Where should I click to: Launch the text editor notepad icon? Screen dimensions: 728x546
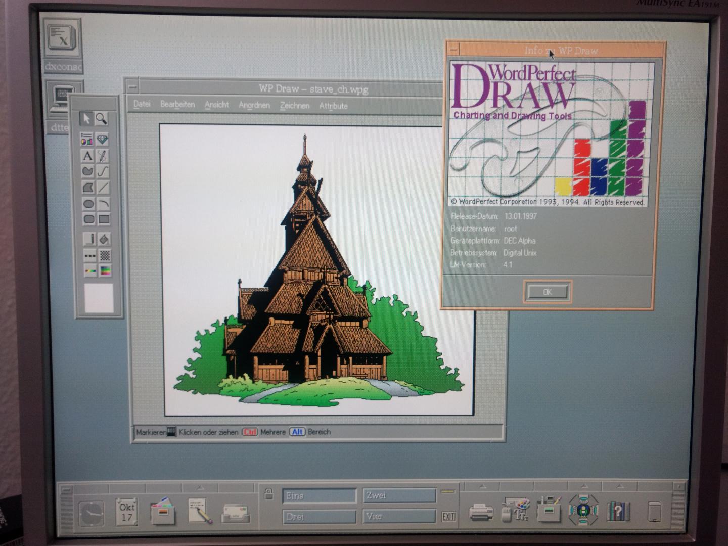(x=199, y=512)
